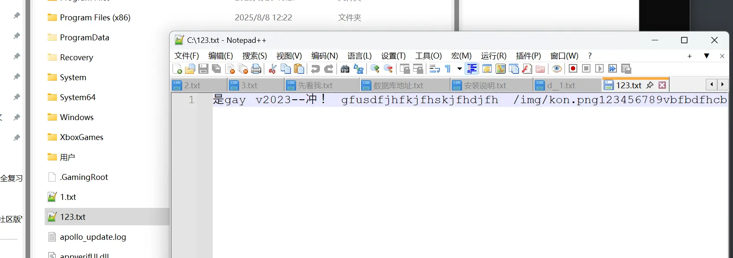
Task: Click the Replace icon
Action: pos(359,69)
